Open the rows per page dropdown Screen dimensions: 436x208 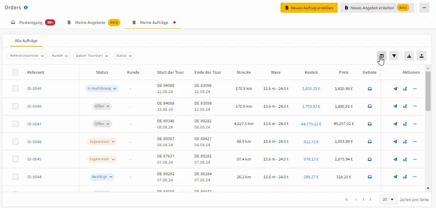(388, 200)
